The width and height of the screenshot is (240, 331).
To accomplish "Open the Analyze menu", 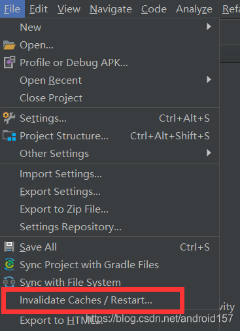I will (194, 9).
